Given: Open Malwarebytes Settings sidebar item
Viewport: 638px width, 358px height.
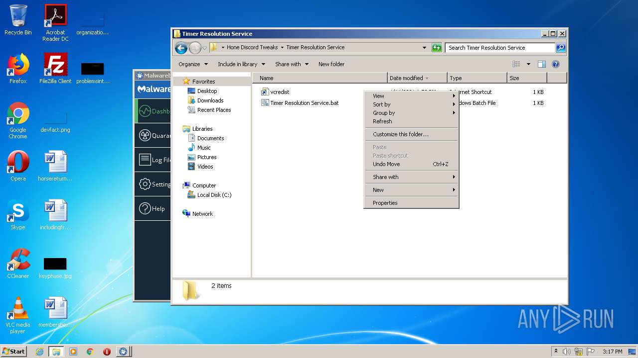Looking at the screenshot, I should tap(153, 184).
